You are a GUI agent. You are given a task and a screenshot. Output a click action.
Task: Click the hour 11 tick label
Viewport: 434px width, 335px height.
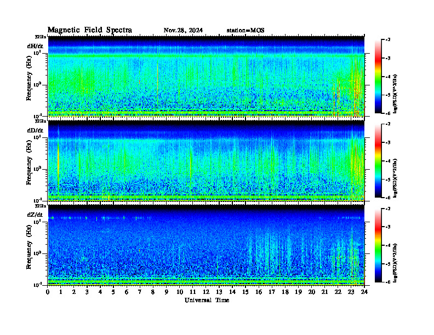point(193,292)
